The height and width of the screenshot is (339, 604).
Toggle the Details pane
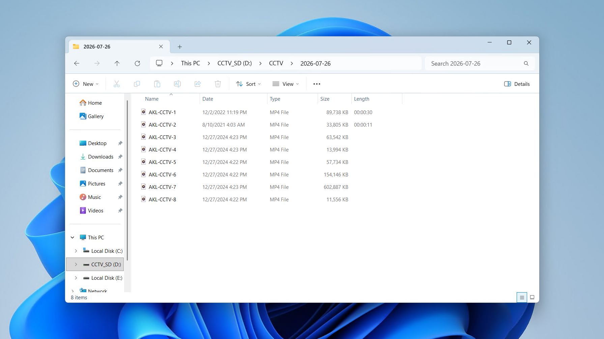point(517,84)
